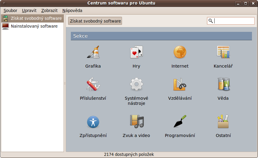
Task: Open the Zvuk a video icon
Action: [x=136, y=122]
